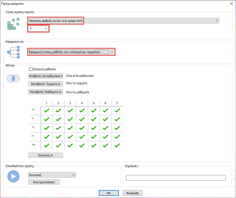236x198 pixels.
Task: Click the filter Venn diagram icon
Action: click(13, 78)
